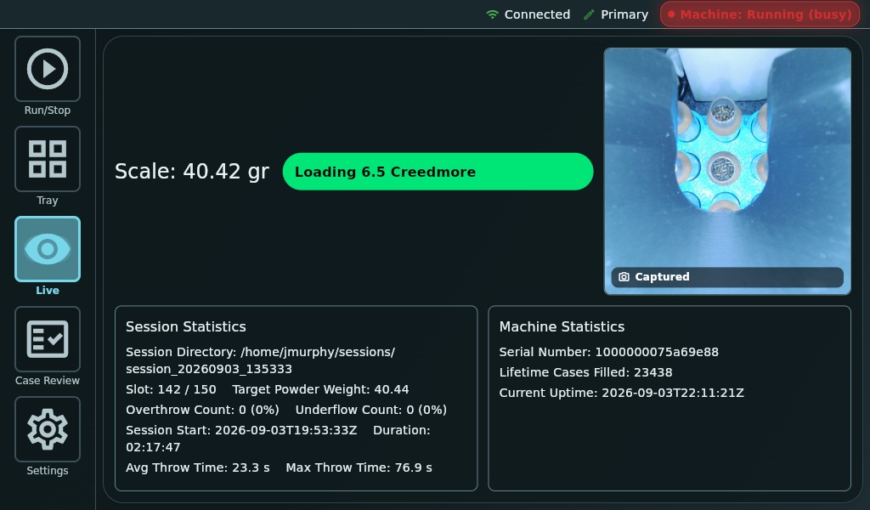
Task: Click the Session Start timestamp
Action: click(285, 431)
